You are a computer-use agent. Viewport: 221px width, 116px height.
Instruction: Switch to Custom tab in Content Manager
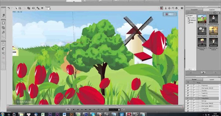[212, 10]
